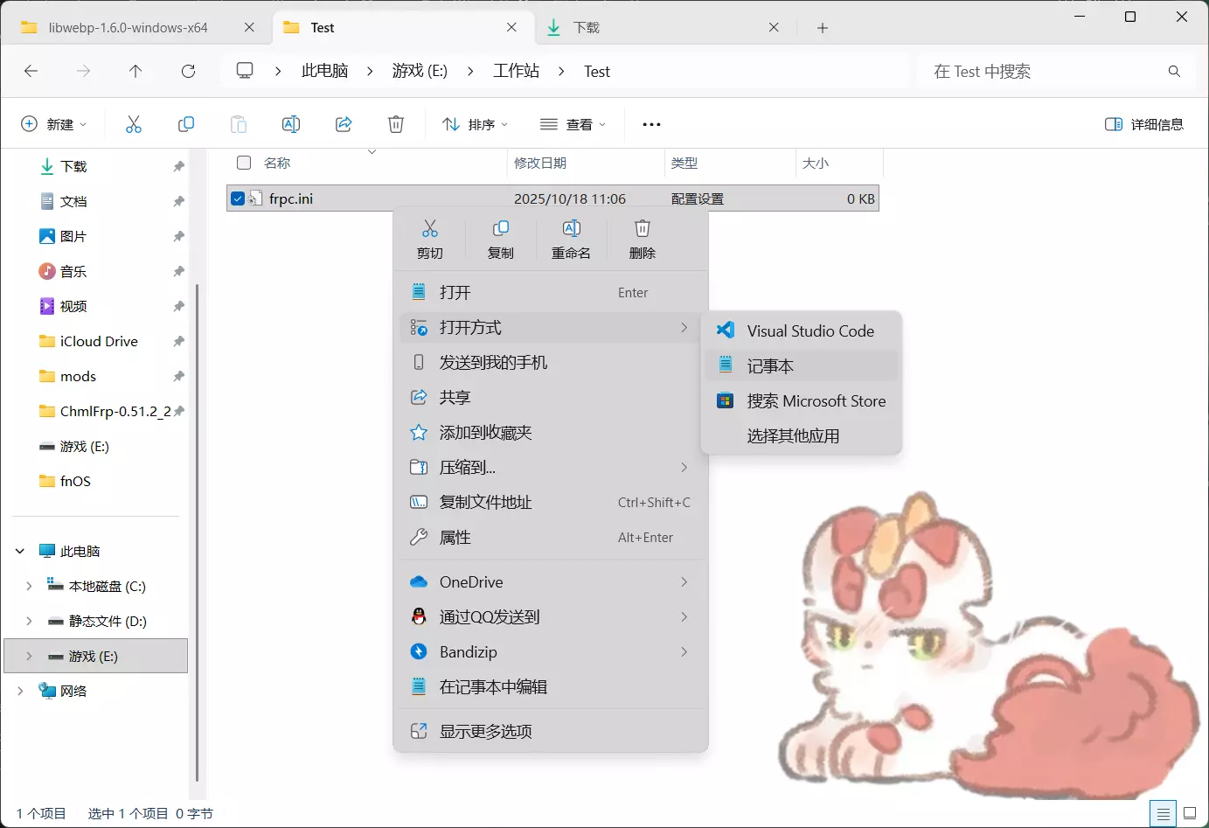Select 添加到收藏夹 menu entry

coord(551,432)
